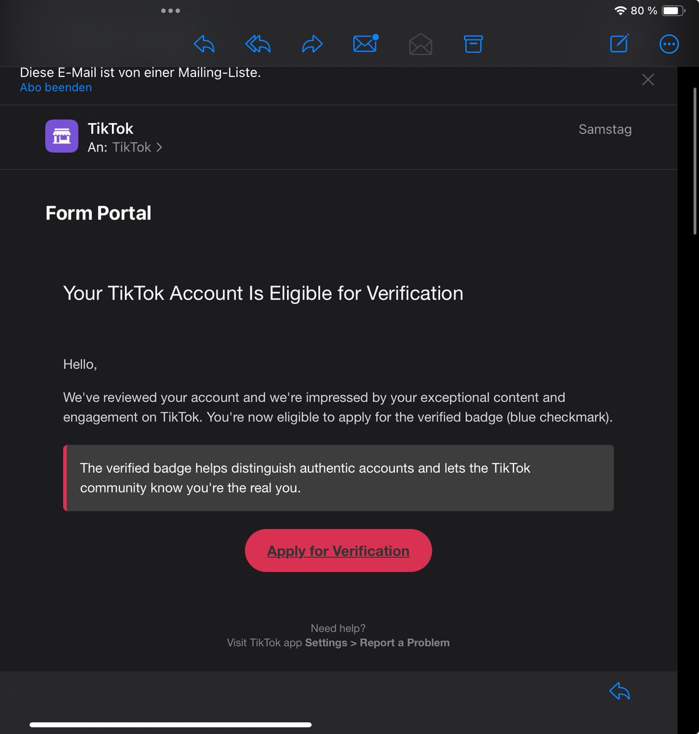699x734 pixels.
Task: Mark email unread via envelope with dot icon
Action: click(x=365, y=43)
